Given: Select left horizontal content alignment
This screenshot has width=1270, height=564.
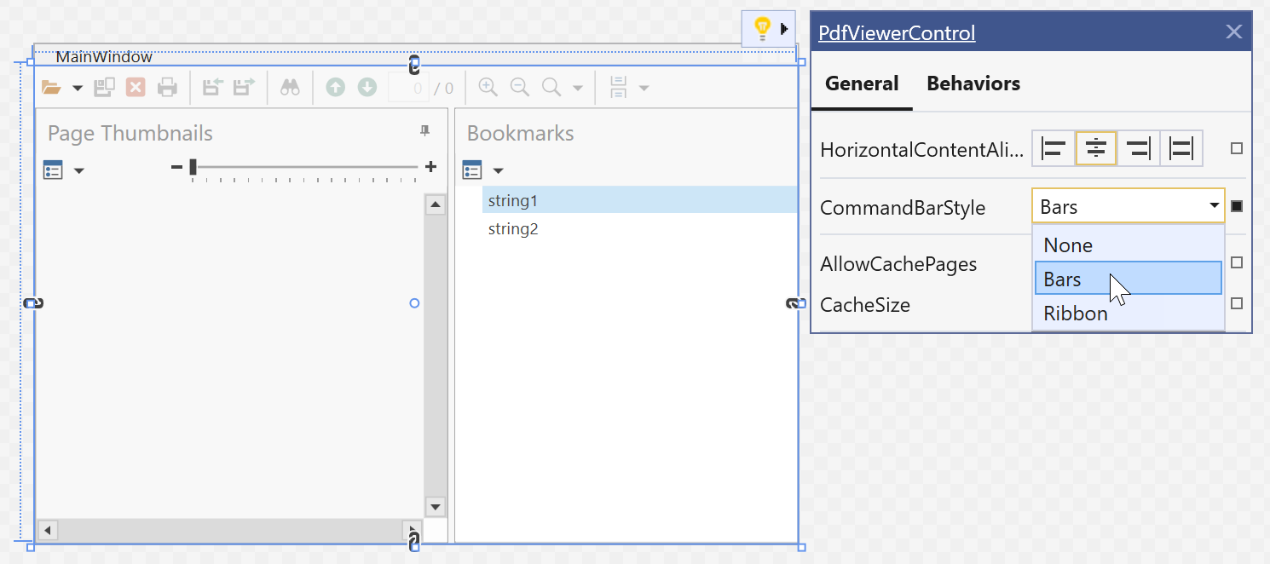Looking at the screenshot, I should 1054,148.
